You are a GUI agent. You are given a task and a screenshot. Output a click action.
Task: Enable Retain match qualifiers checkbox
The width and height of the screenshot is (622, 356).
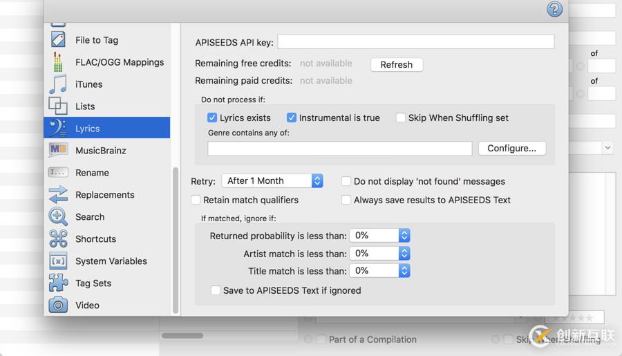tap(196, 200)
